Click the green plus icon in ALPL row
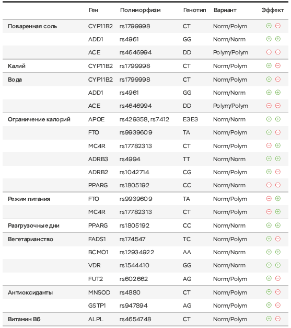Viewport: 291px width, 328px height. (x=269, y=319)
